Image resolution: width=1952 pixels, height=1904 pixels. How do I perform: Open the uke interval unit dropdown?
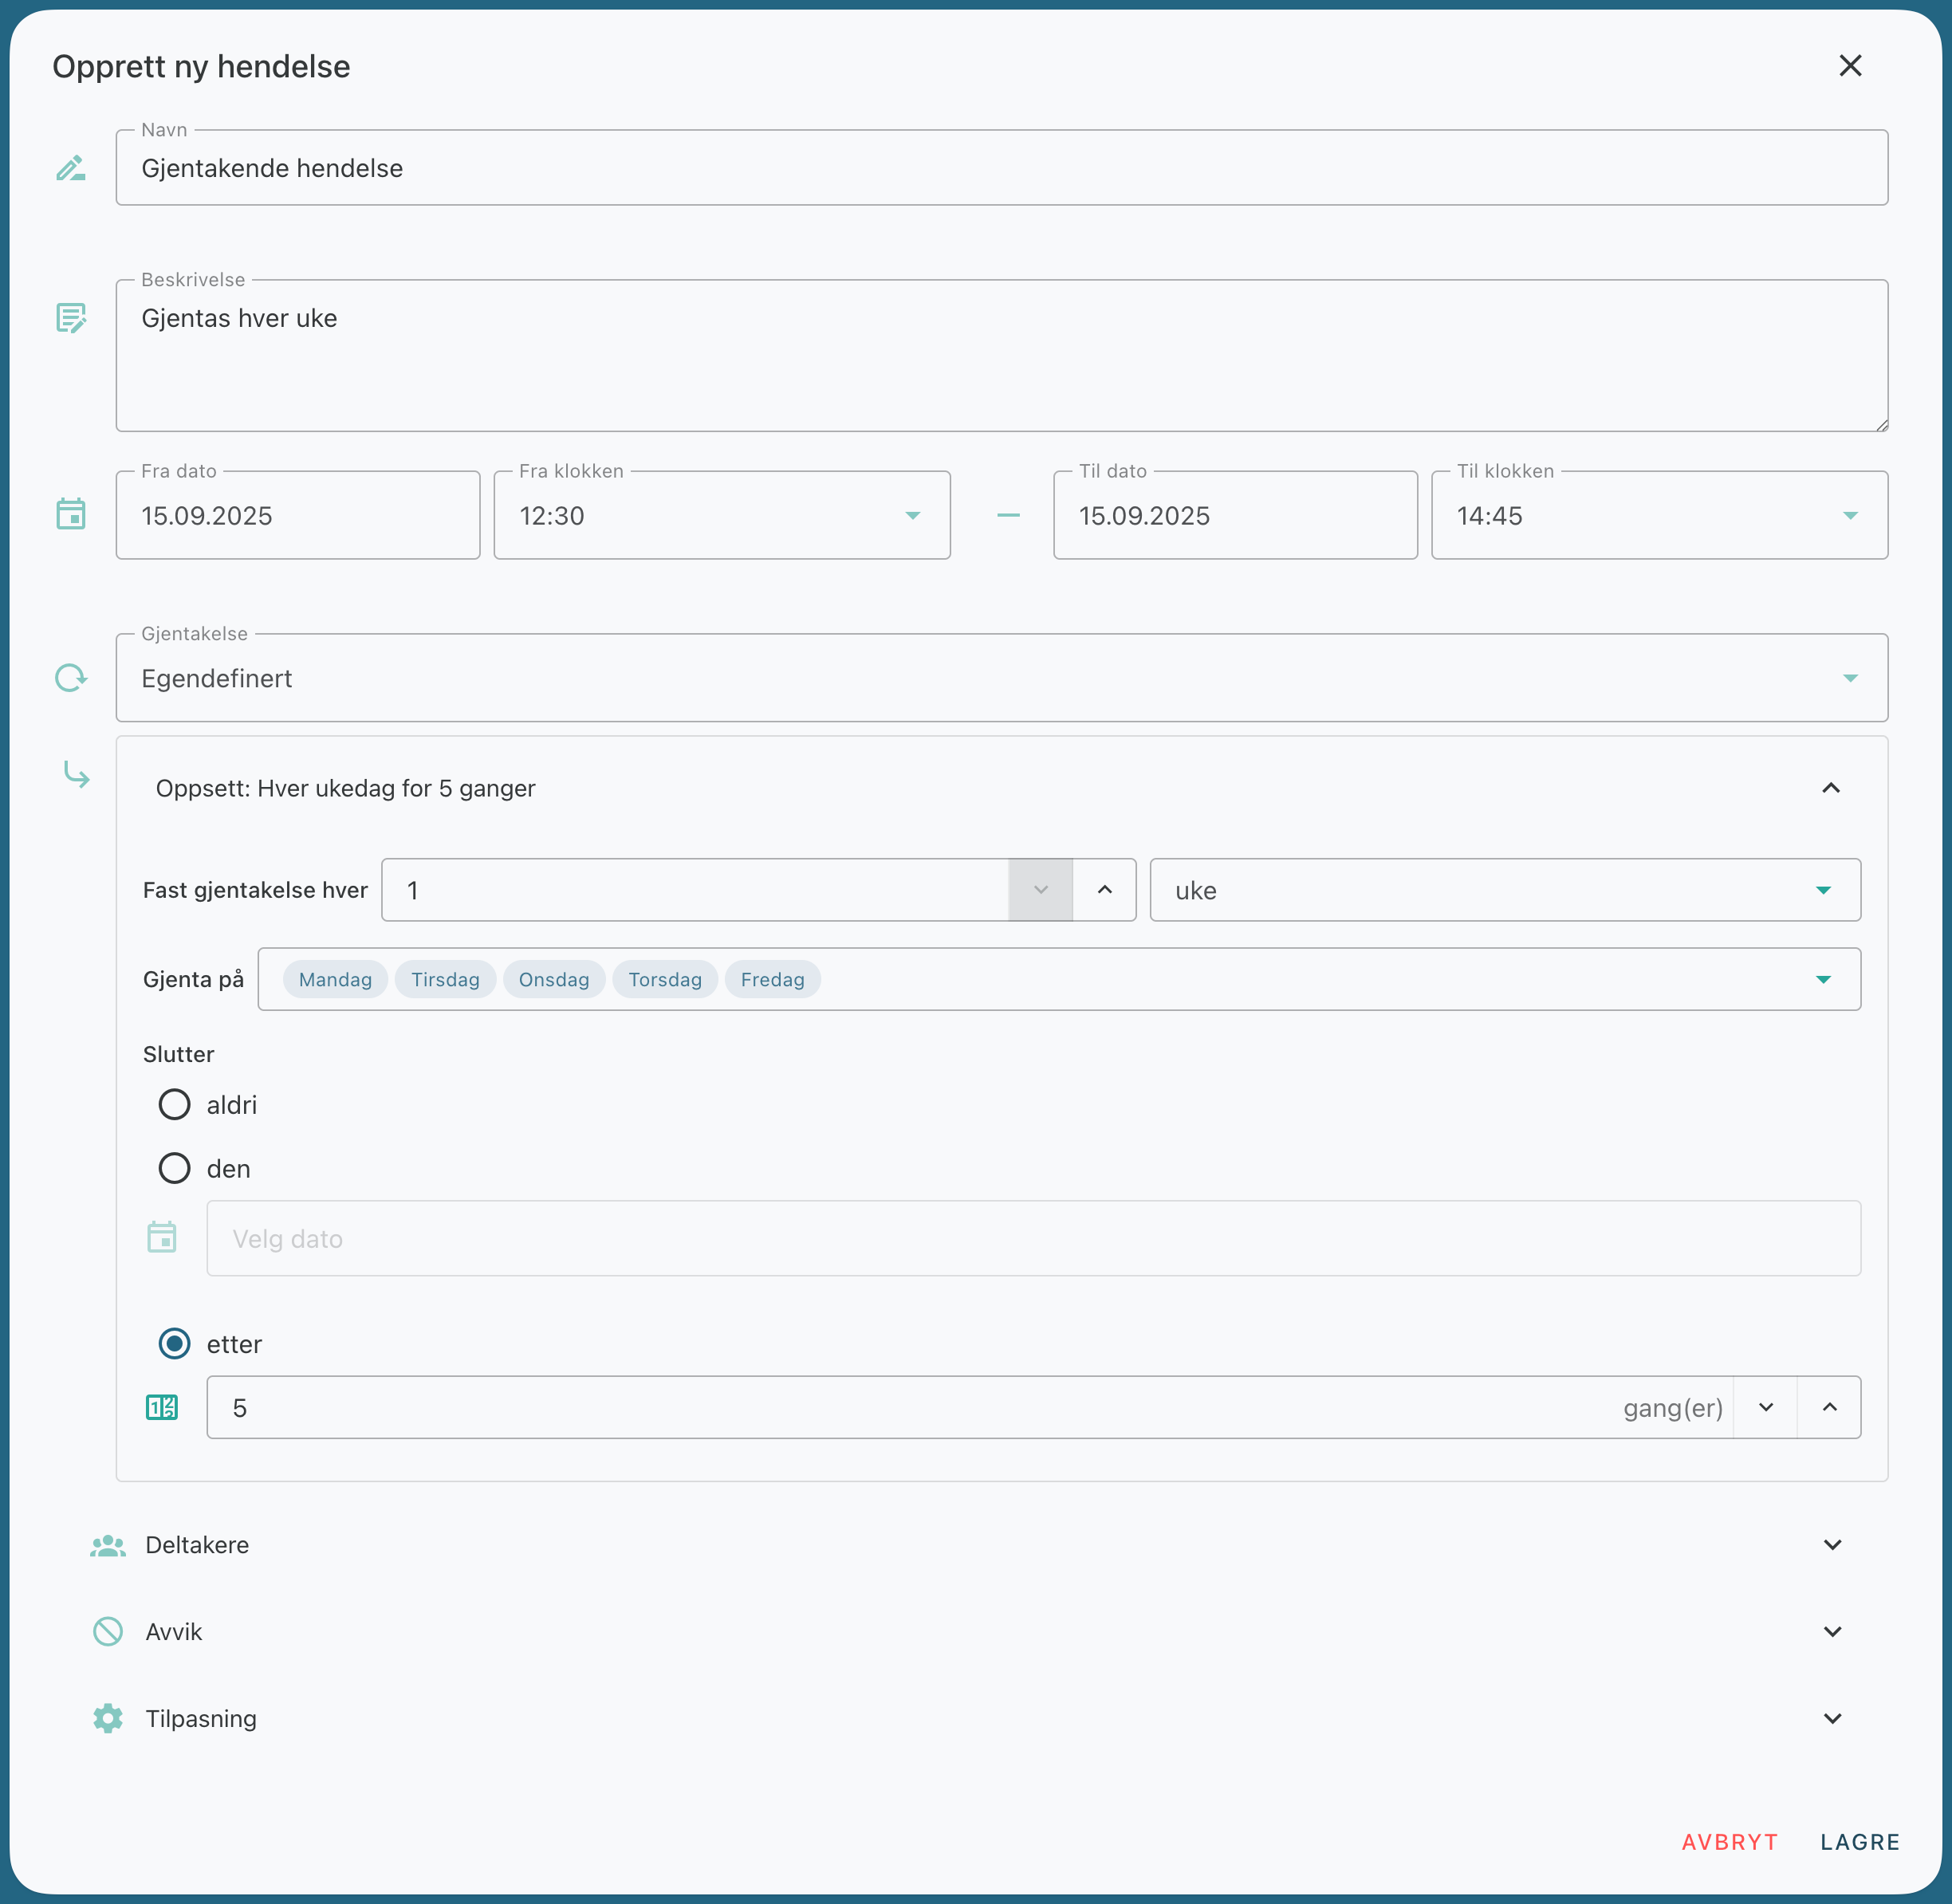(x=1505, y=890)
